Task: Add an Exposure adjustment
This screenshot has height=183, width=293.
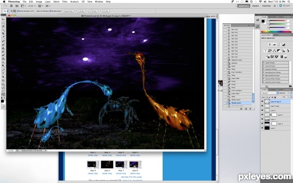Action: tap(283, 44)
